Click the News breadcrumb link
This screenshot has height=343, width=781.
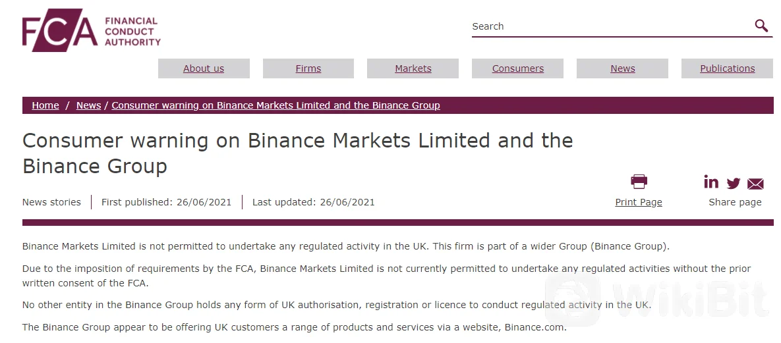pyautogui.click(x=88, y=105)
